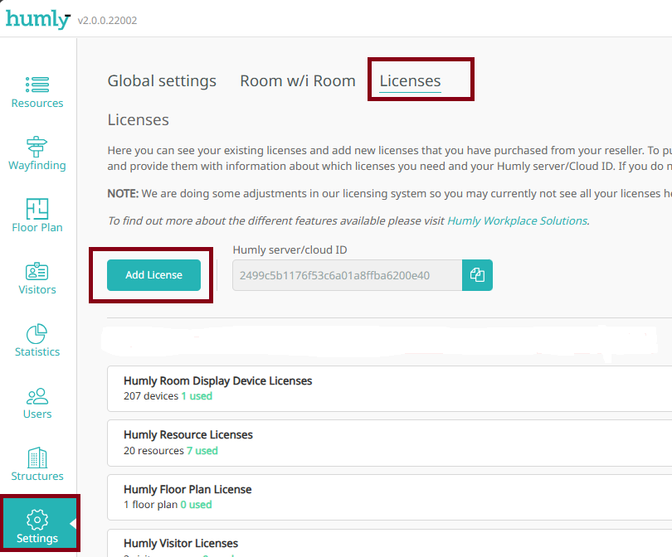Switch to Global settings tab
Image resolution: width=672 pixels, height=557 pixels.
tap(162, 81)
